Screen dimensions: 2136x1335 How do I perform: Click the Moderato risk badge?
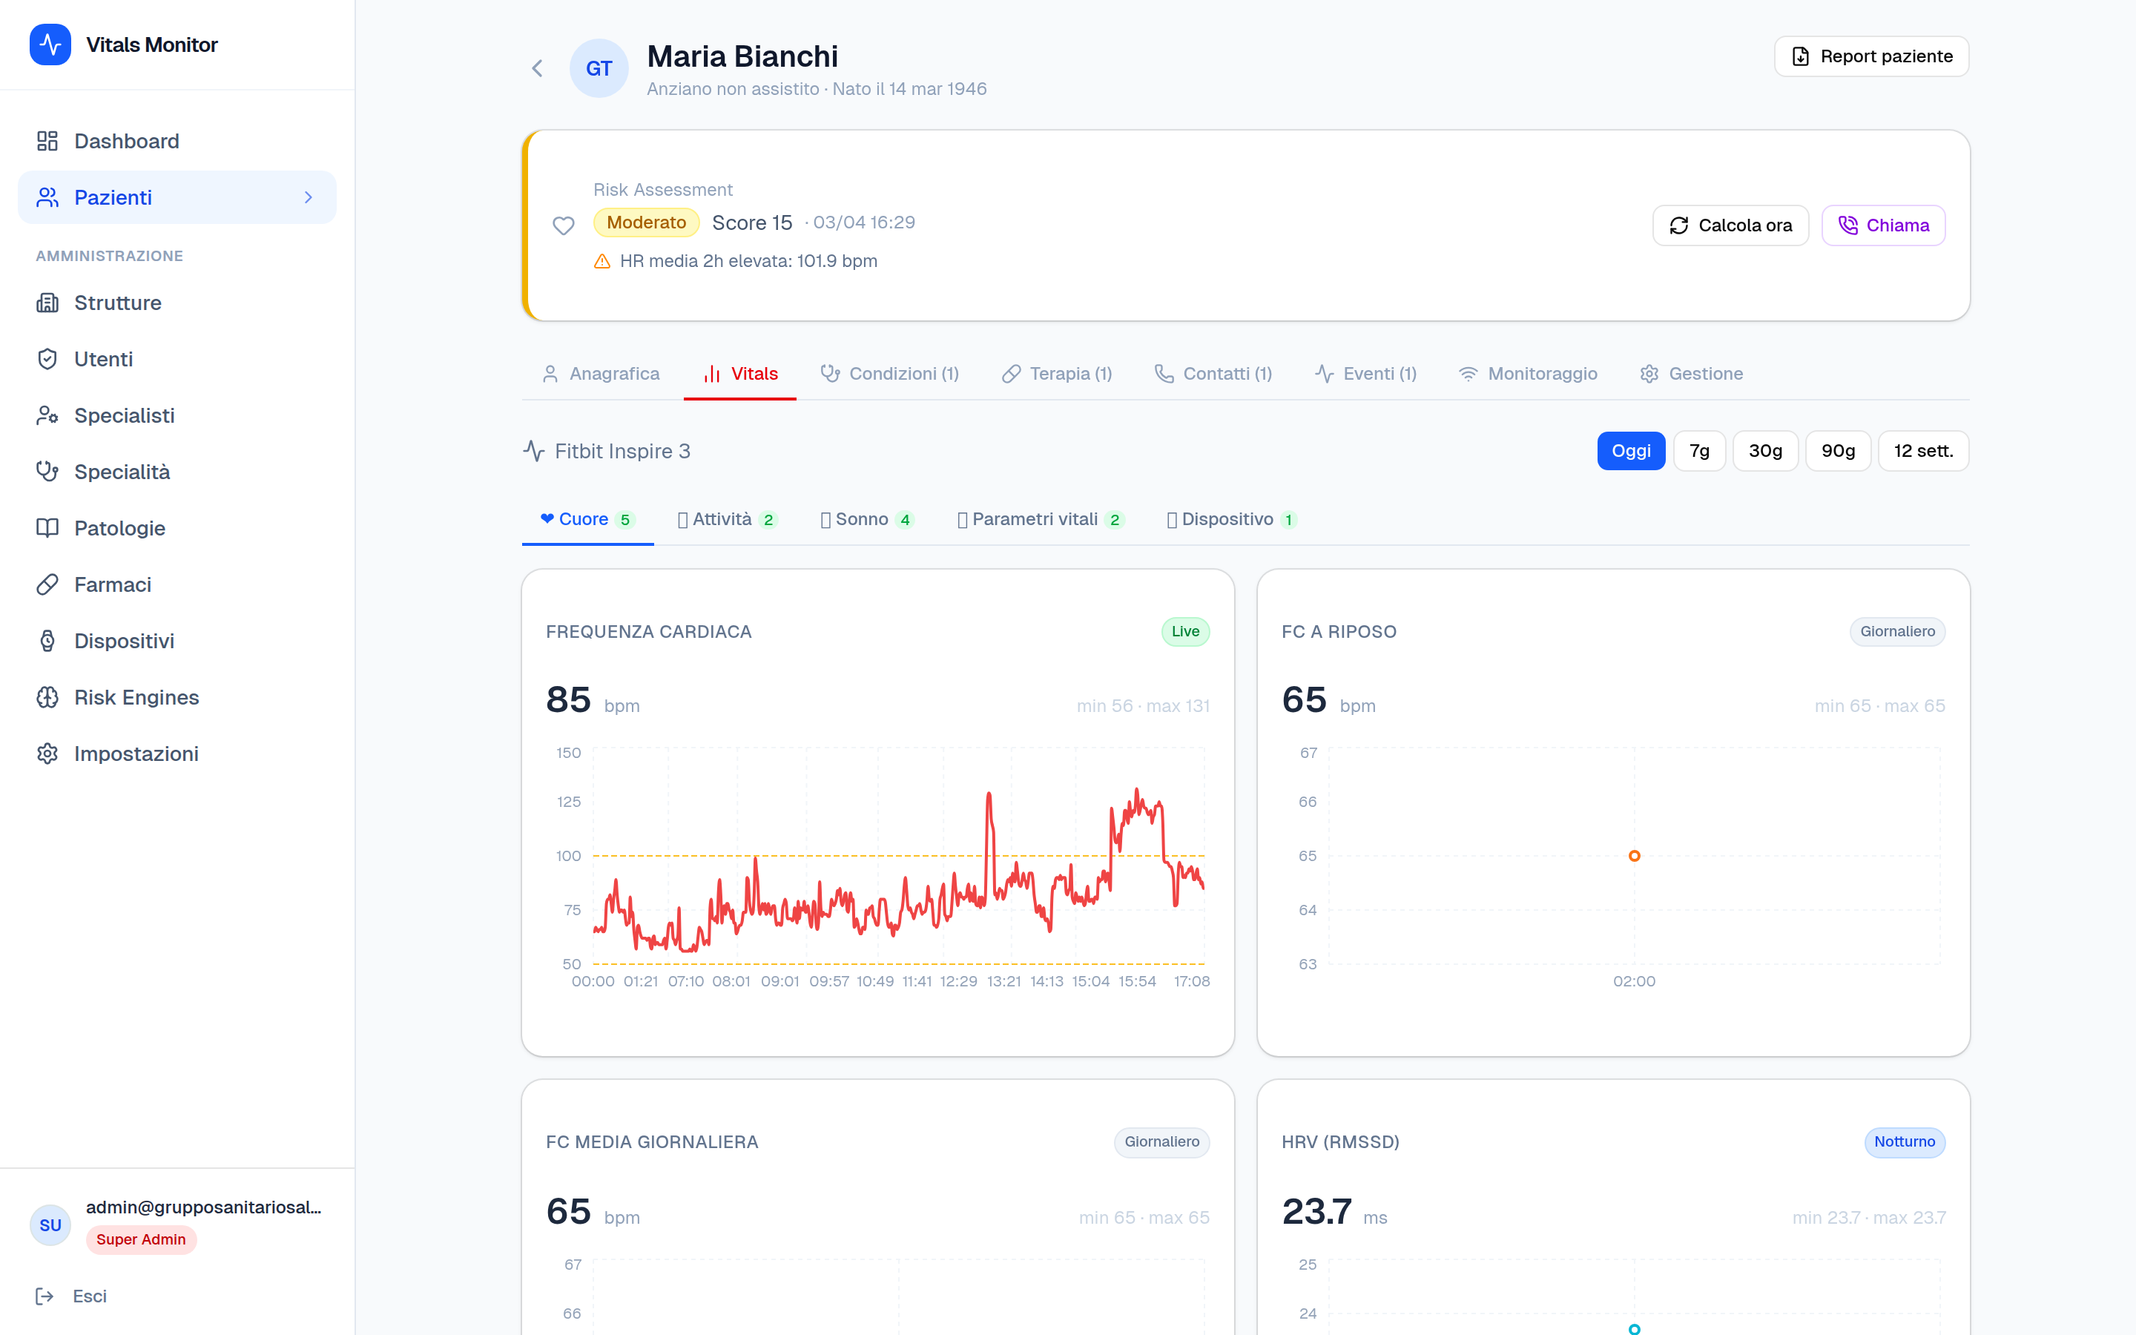tap(646, 222)
